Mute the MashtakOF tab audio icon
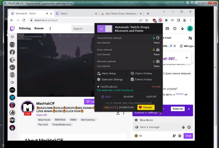Viewport: 219px width, 148px height. pyautogui.click(x=47, y=13)
